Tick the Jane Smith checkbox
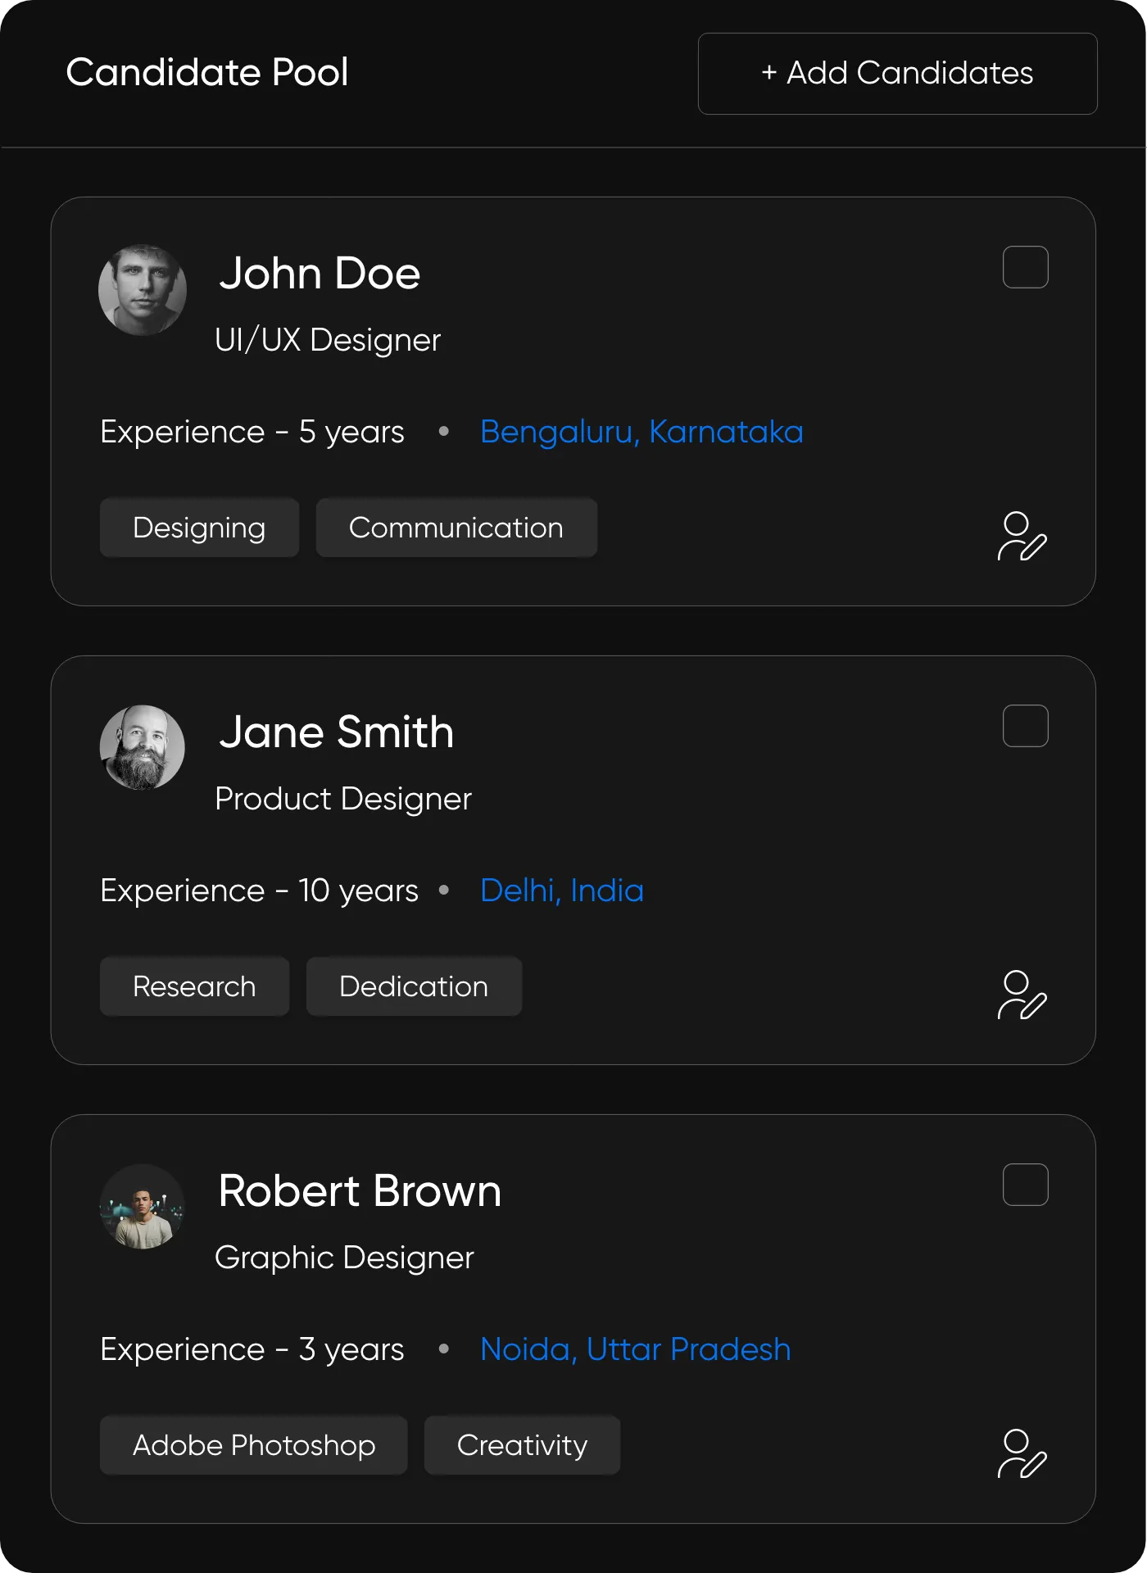 click(1025, 726)
